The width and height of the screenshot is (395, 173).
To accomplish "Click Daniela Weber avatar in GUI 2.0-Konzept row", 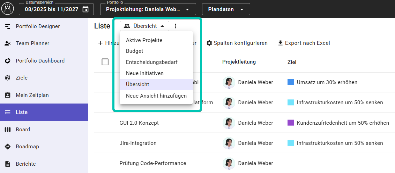I will click(x=229, y=123).
